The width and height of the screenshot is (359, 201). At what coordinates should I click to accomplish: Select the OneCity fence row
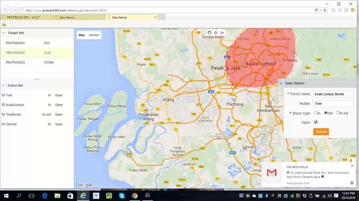point(37,124)
